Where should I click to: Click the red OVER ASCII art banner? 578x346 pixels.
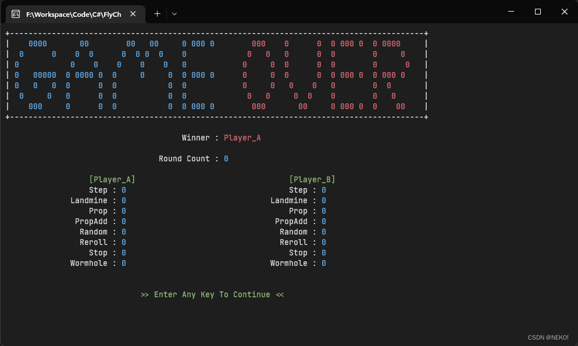[326, 75]
